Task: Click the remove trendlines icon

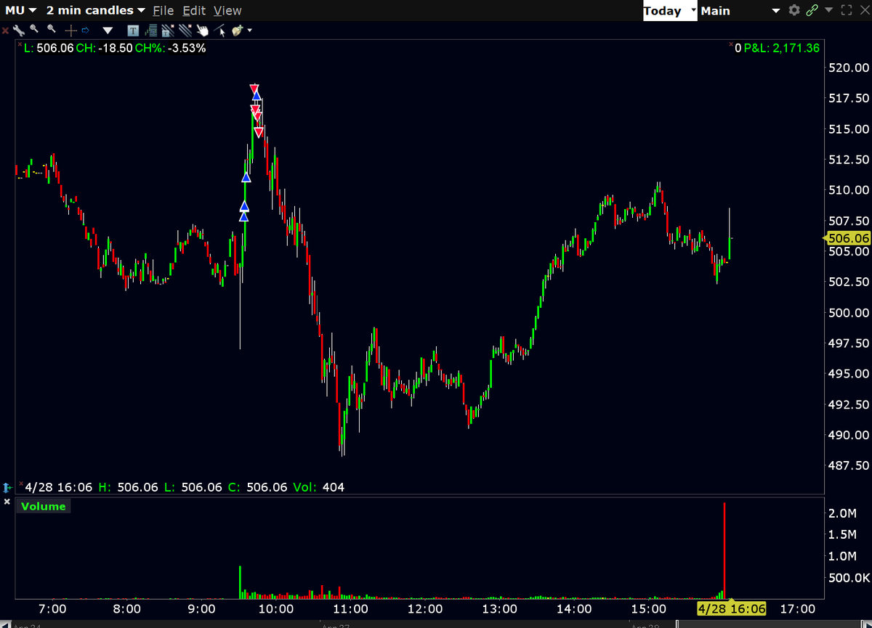Action: coord(185,30)
